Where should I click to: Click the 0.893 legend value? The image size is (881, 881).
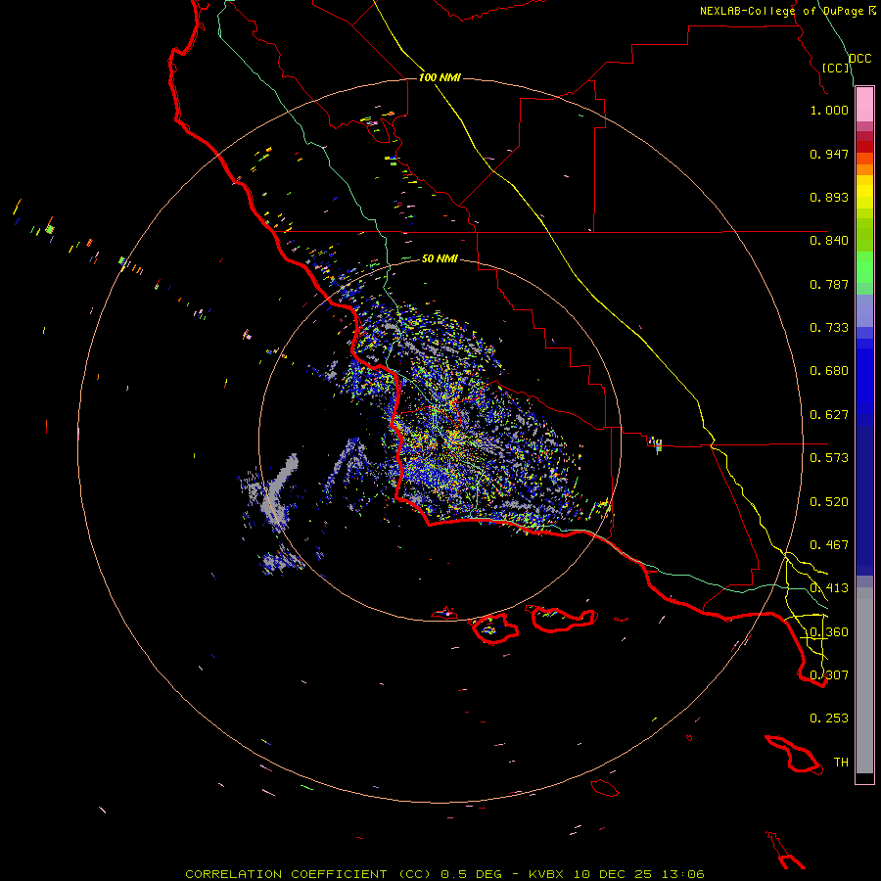tap(829, 197)
